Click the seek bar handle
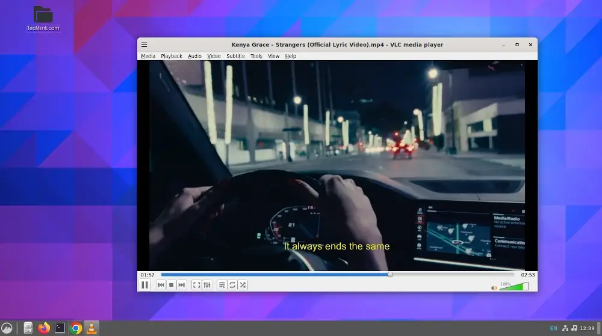 click(x=390, y=274)
